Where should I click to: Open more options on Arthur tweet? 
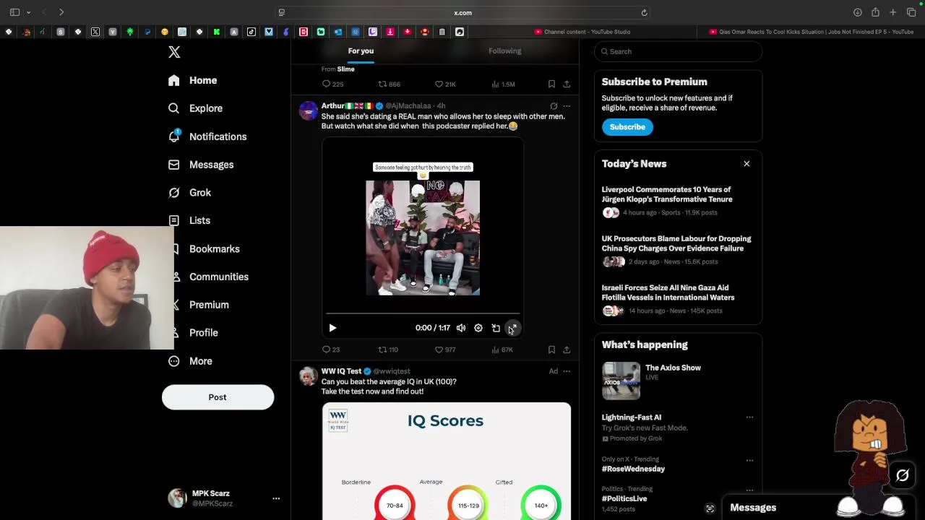point(567,106)
